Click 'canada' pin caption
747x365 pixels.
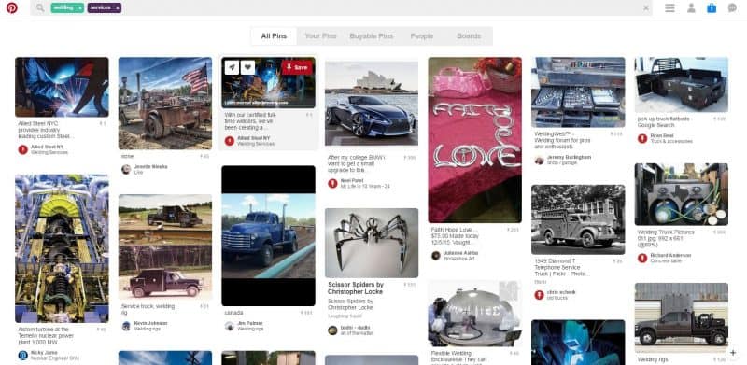click(x=234, y=313)
